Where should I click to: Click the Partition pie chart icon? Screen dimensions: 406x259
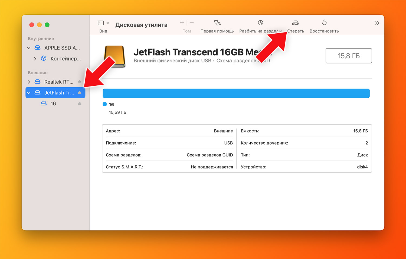[260, 23]
